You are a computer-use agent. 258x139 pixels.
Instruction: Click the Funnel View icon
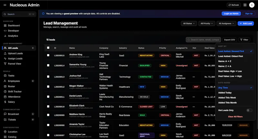(5, 64)
